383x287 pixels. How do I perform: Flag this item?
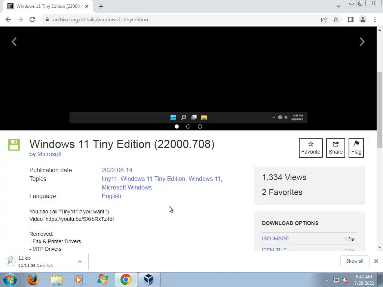coord(356,148)
